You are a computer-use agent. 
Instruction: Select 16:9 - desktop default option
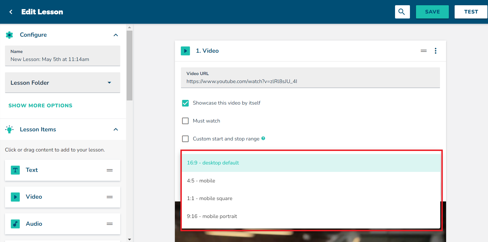pos(311,163)
